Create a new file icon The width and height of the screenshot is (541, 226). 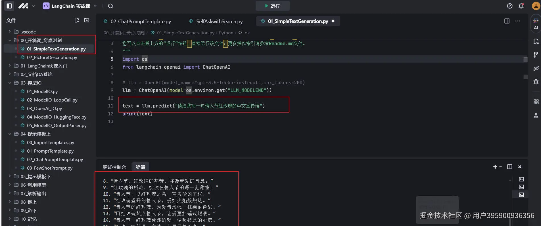click(77, 20)
